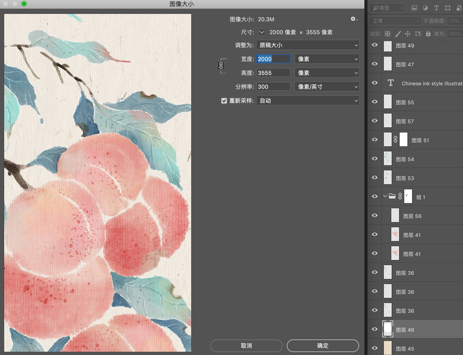Click the green zoom button of dialog
Viewport: 463px width, 355px height.
pos(24,4)
